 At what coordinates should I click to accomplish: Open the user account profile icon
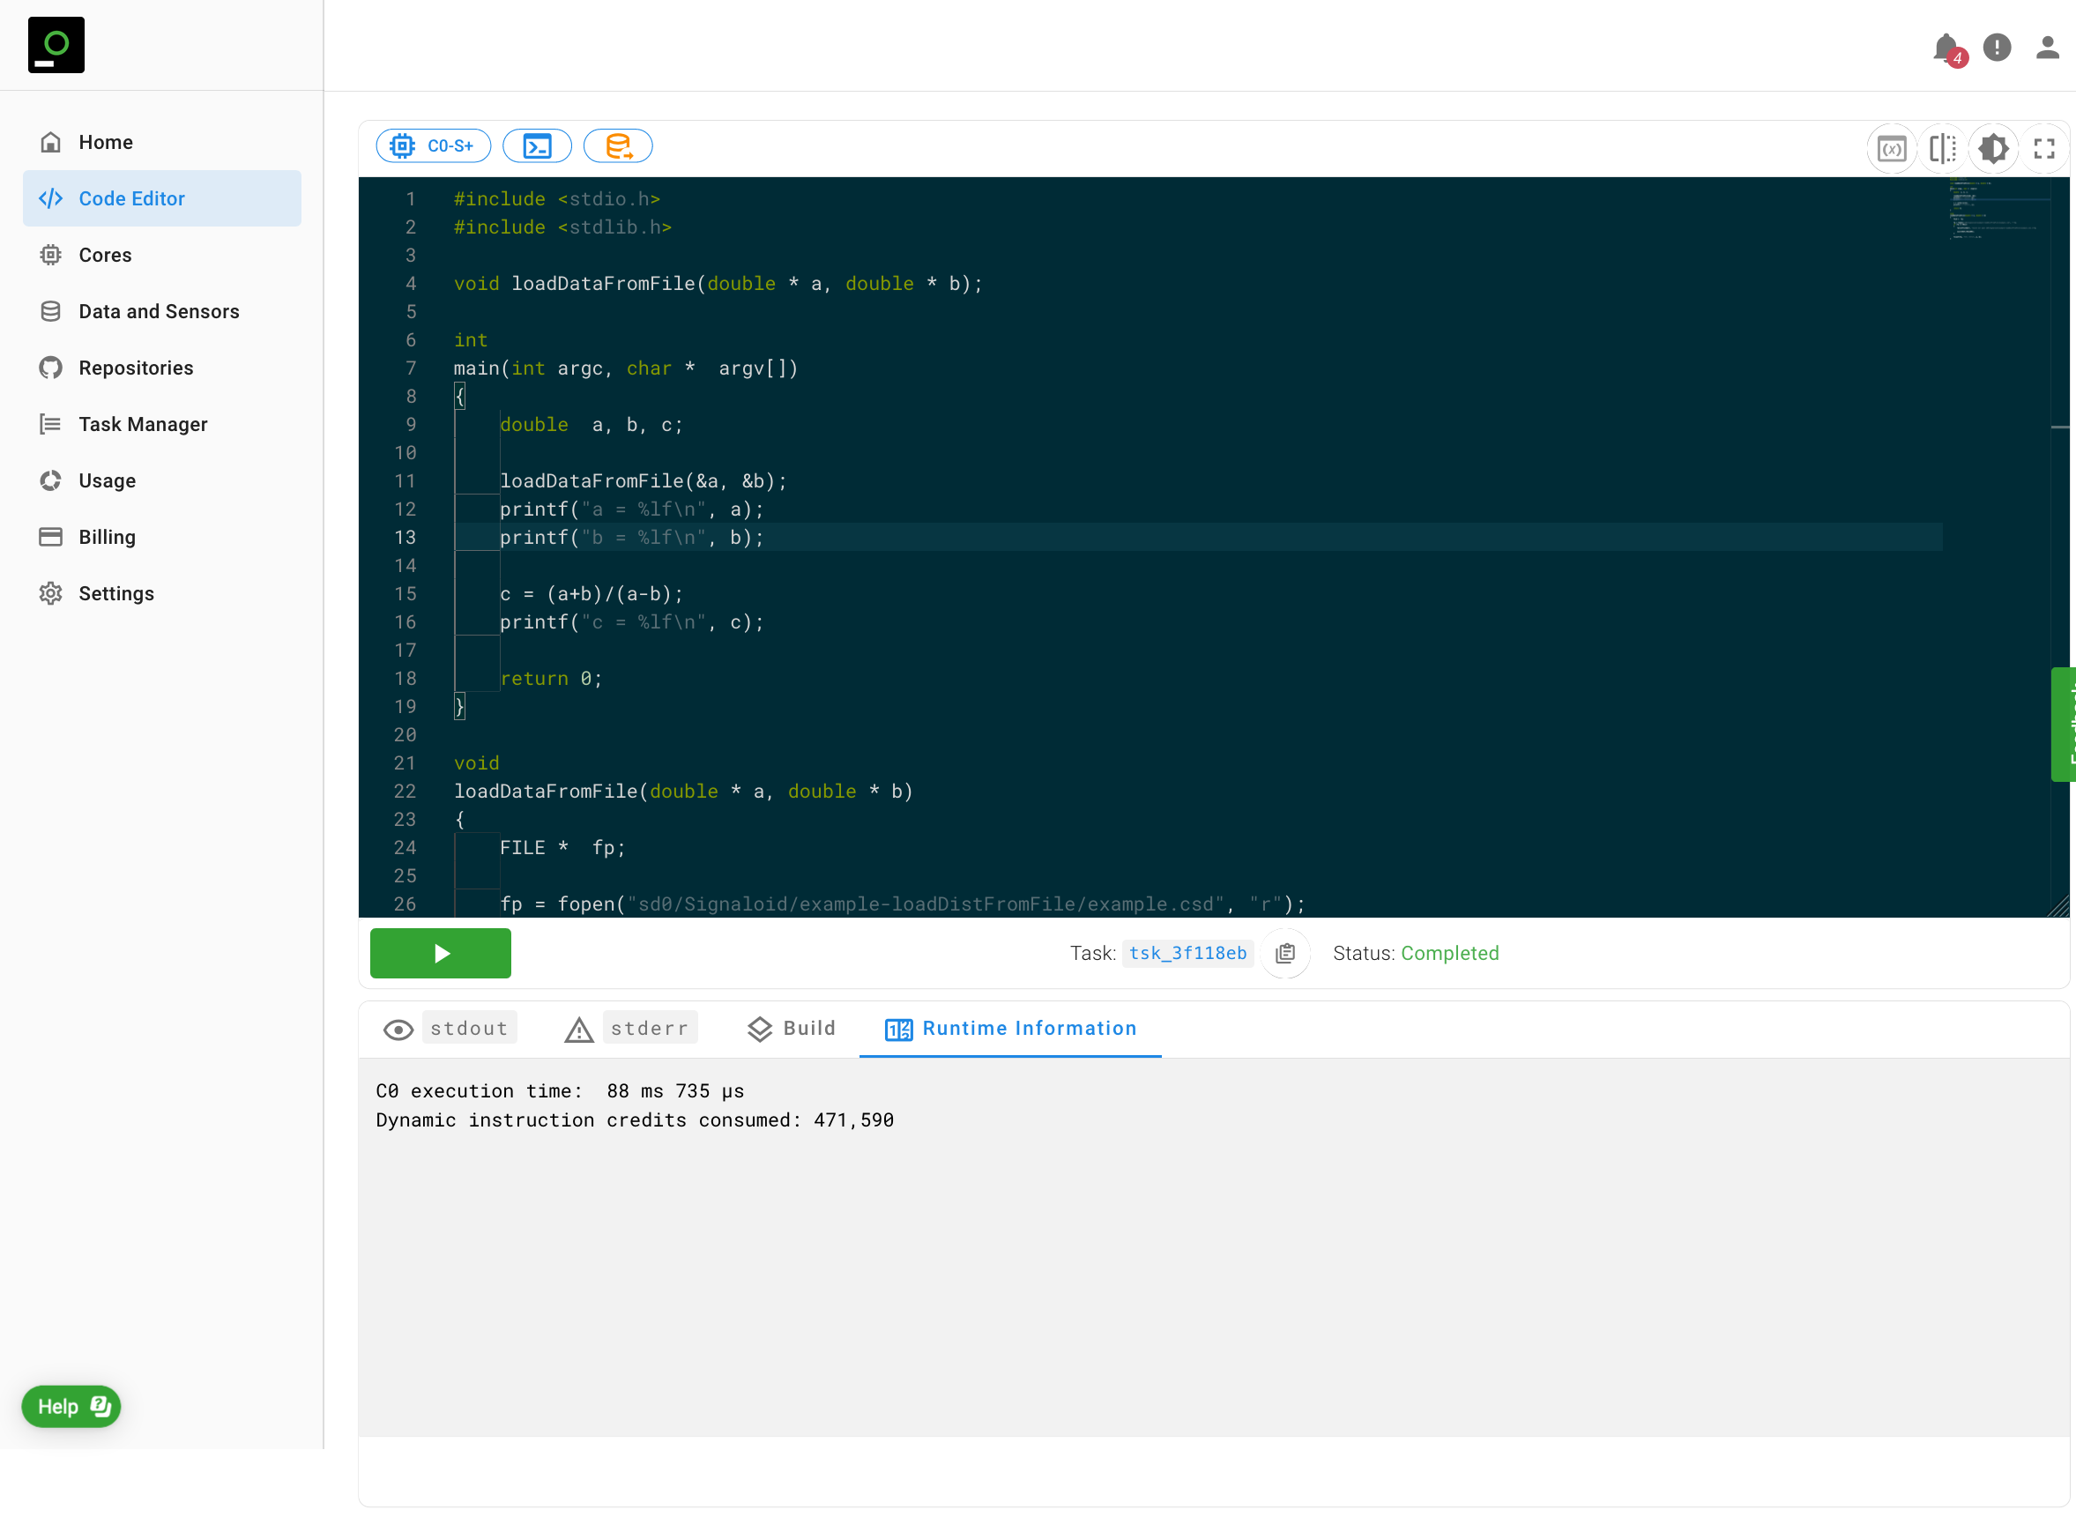(x=2046, y=48)
